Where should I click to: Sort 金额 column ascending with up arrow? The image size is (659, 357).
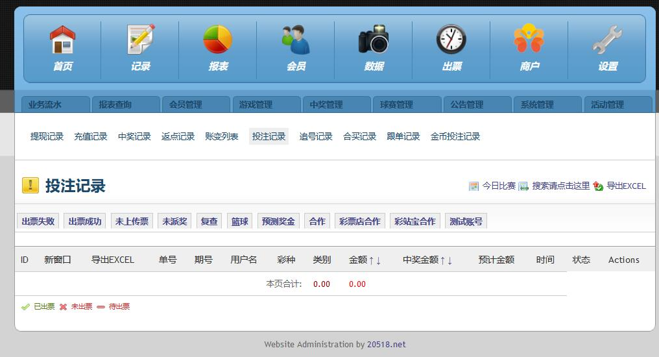pyautogui.click(x=372, y=261)
